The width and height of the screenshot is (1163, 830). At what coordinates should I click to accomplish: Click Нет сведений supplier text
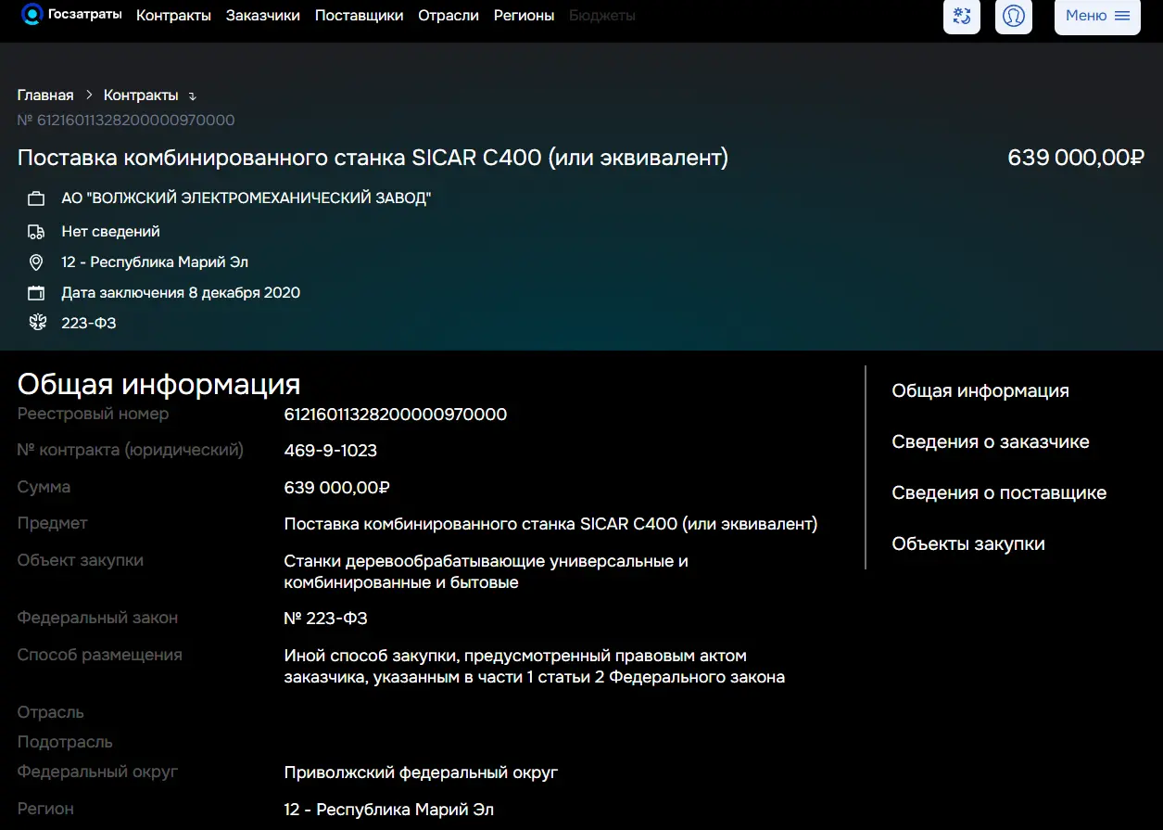click(110, 232)
